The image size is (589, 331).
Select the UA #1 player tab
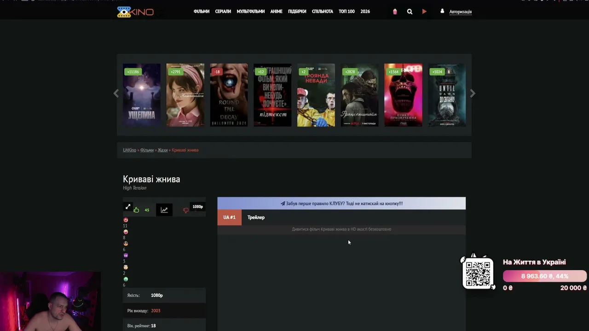(229, 217)
